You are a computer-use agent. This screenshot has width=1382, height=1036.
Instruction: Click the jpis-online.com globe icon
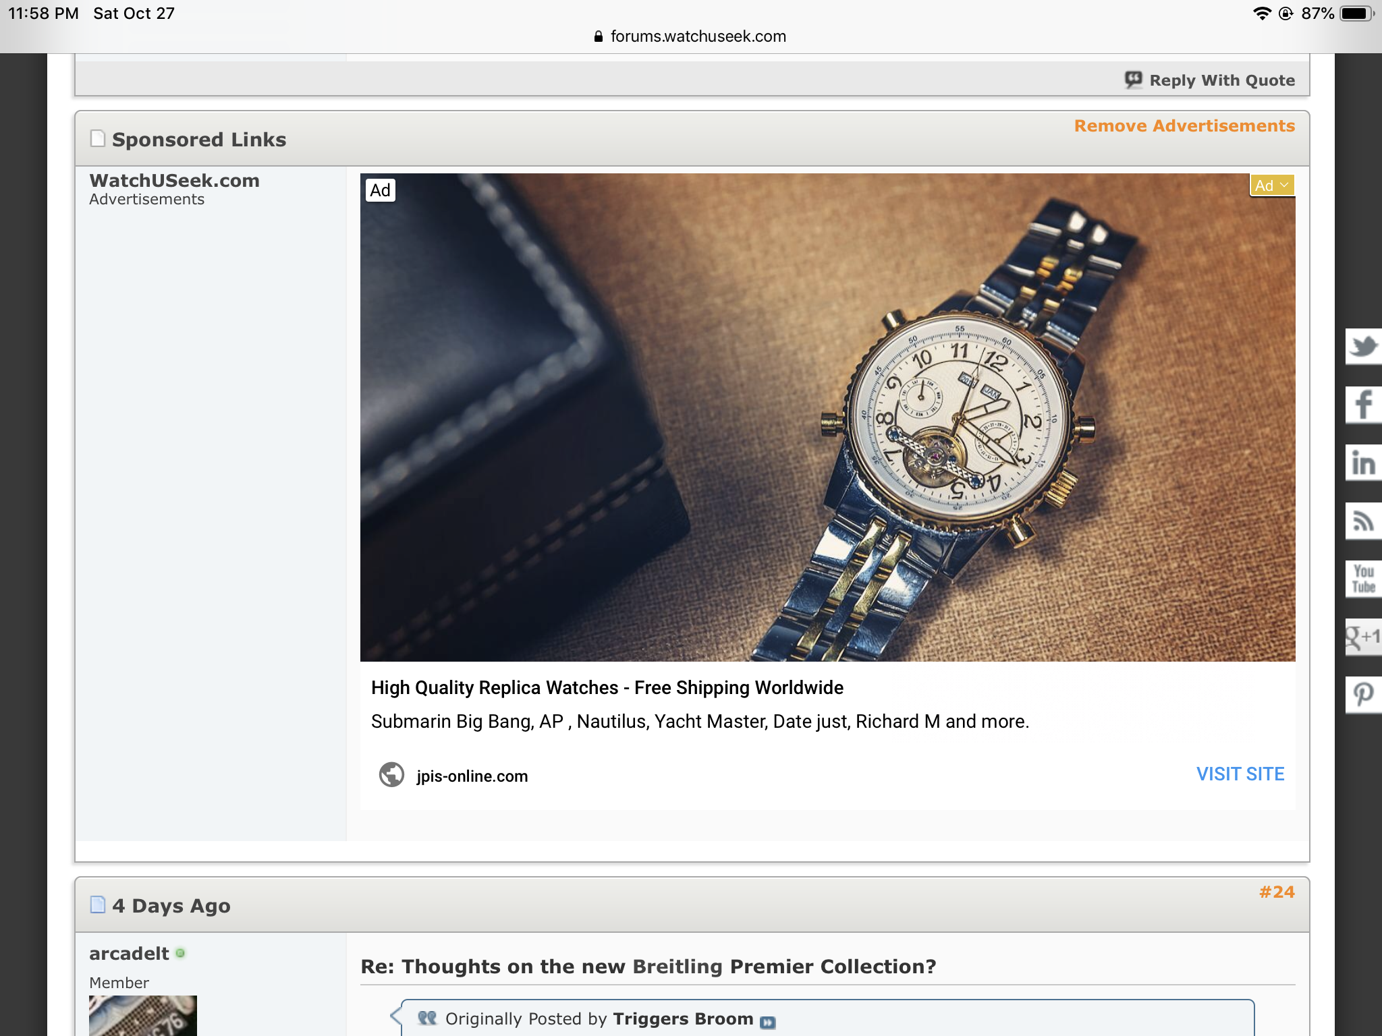391,775
